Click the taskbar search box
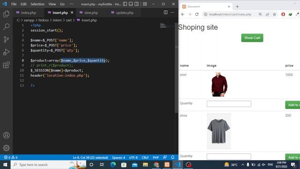Image resolution: width=300 pixels, height=169 pixels. point(48,165)
